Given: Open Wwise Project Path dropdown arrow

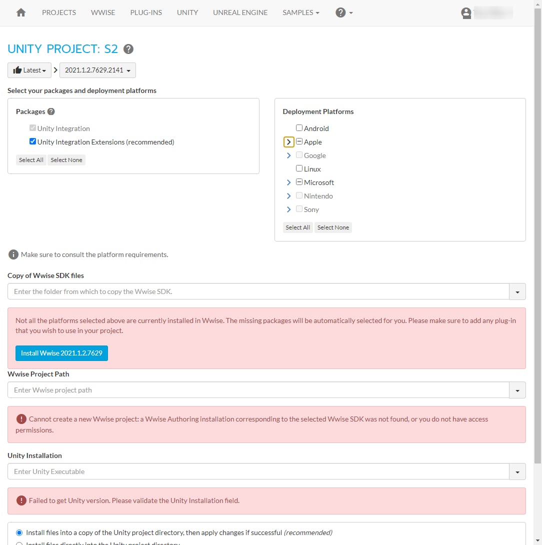Looking at the screenshot, I should [x=517, y=390].
